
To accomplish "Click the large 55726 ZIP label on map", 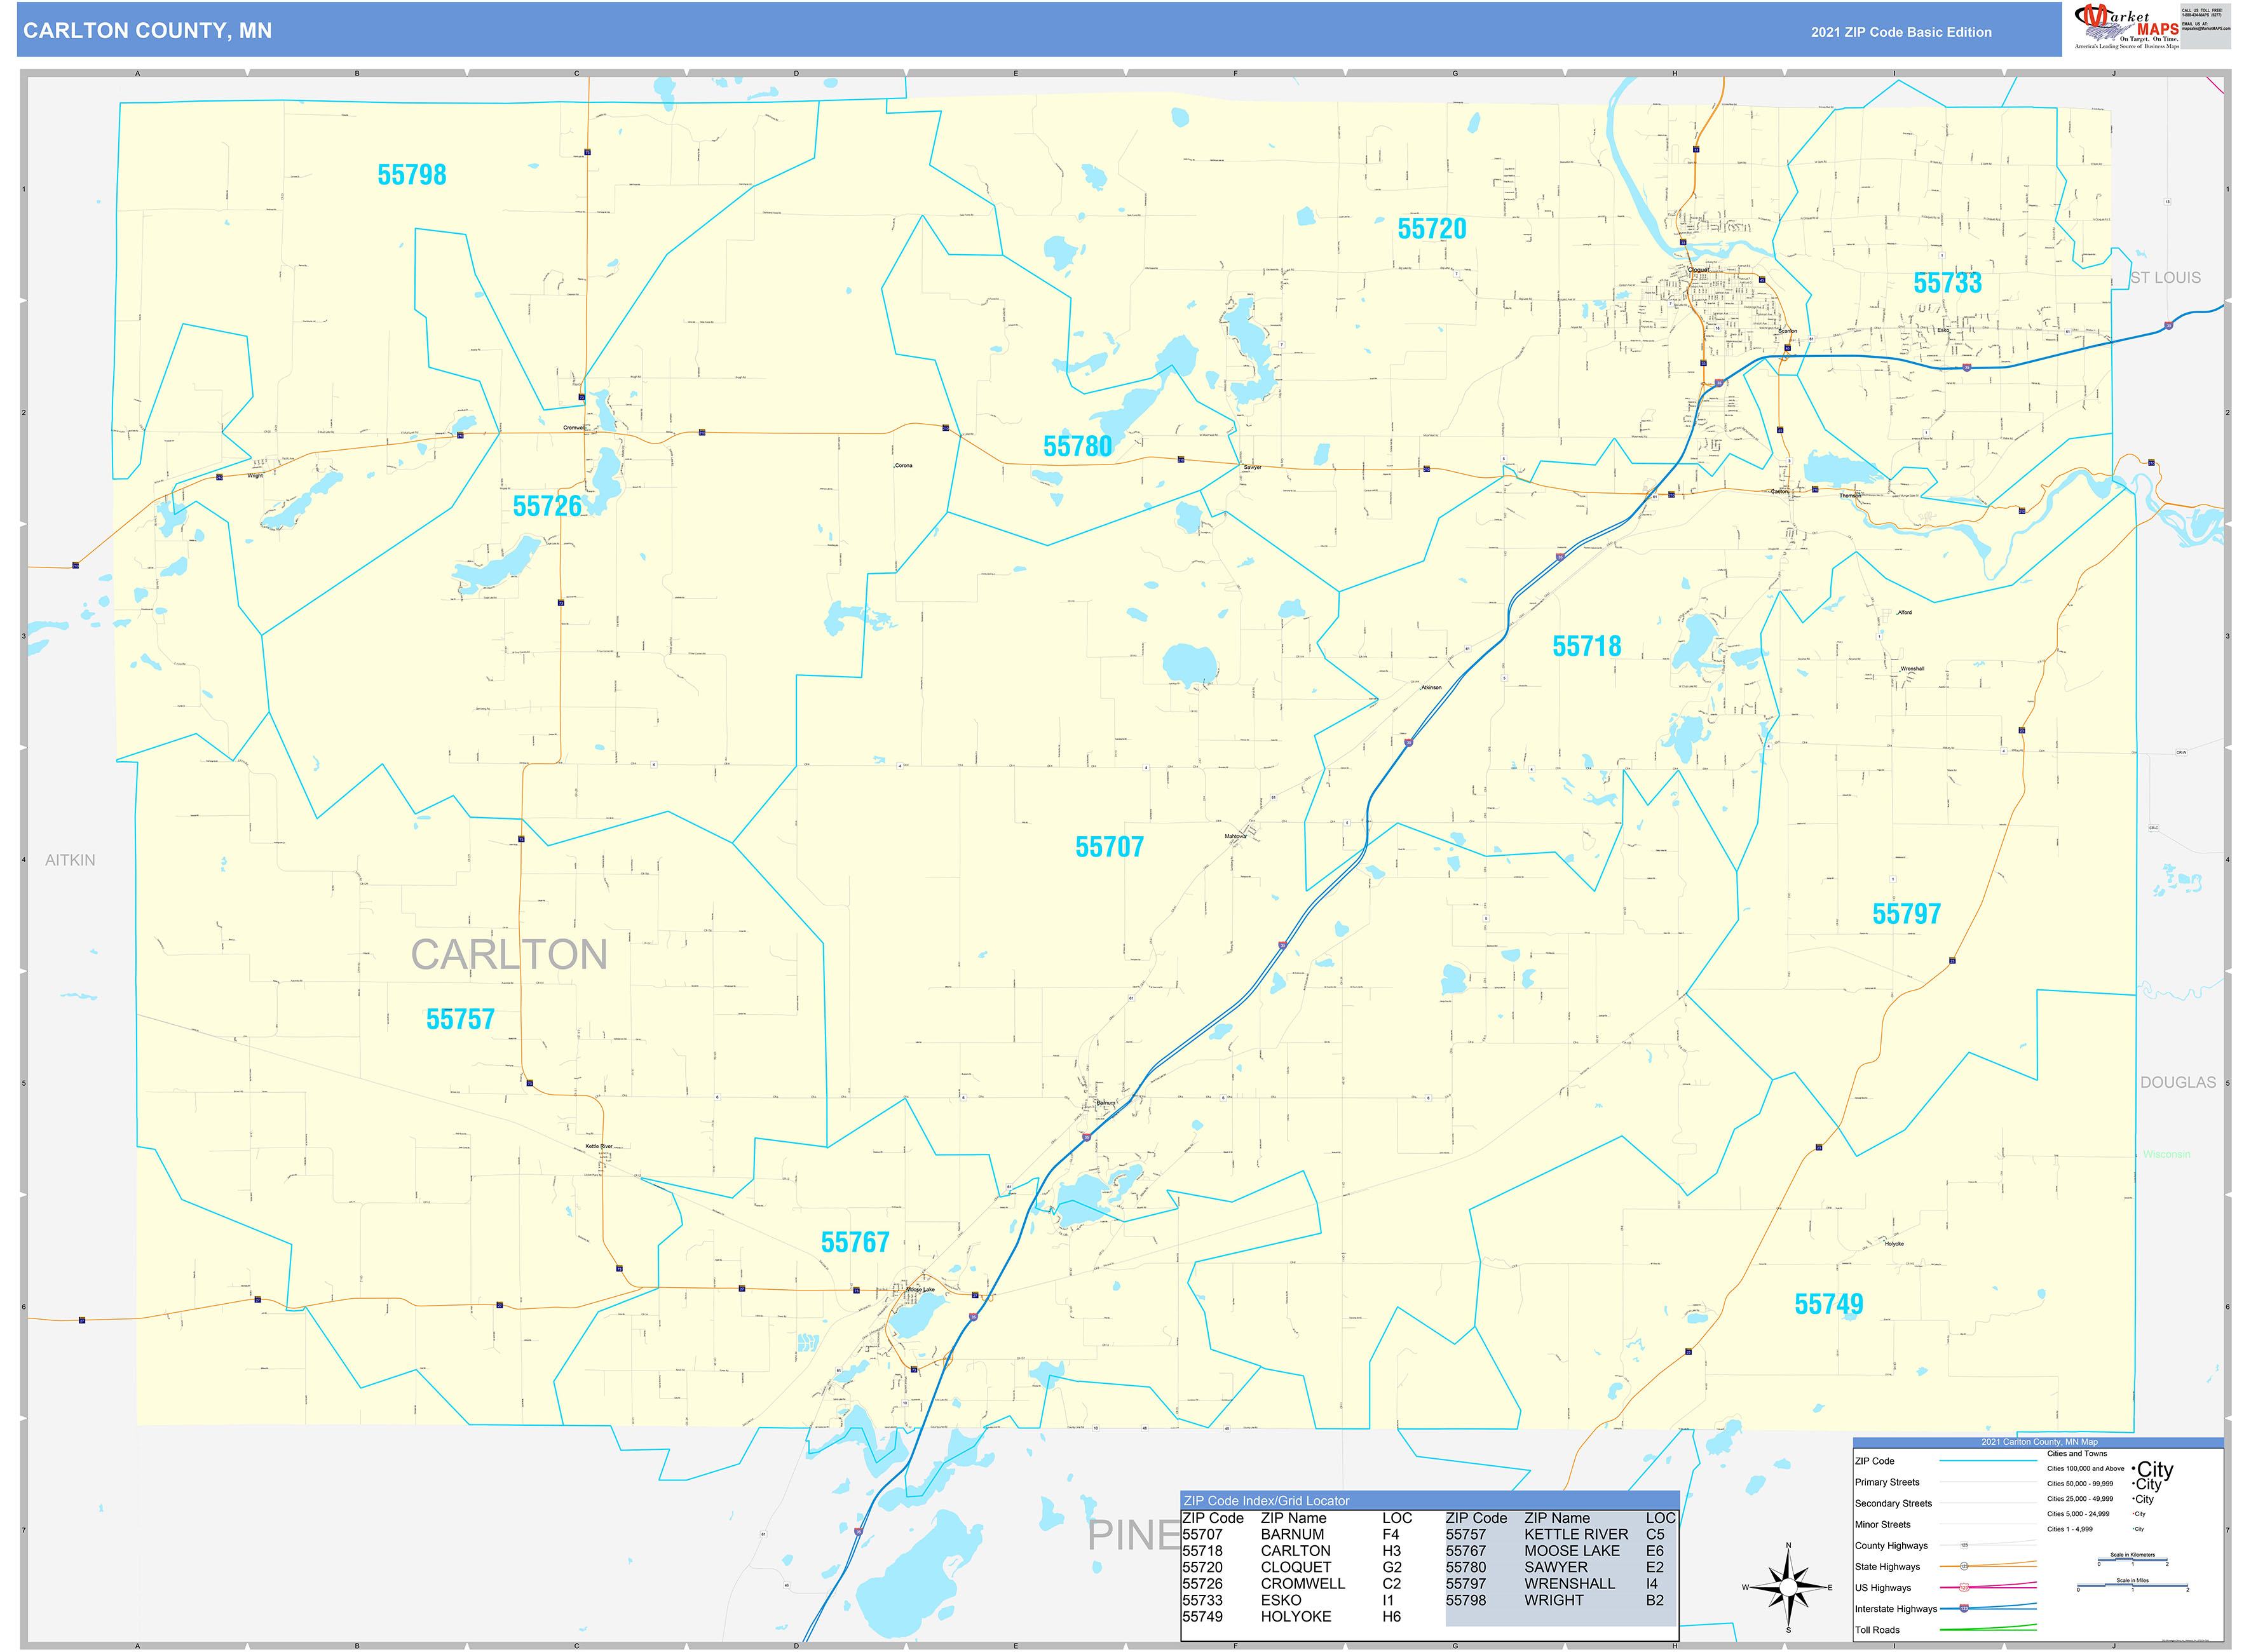I will point(546,506).
